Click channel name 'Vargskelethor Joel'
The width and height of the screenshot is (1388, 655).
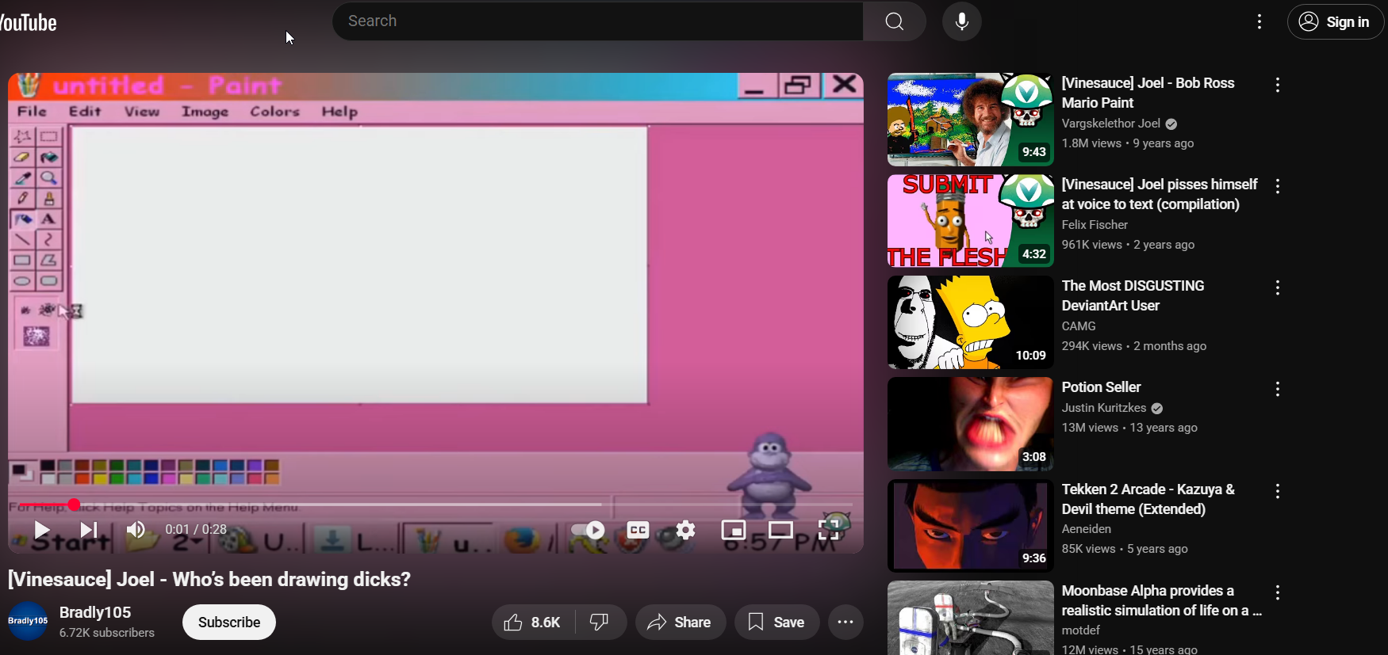point(1111,124)
